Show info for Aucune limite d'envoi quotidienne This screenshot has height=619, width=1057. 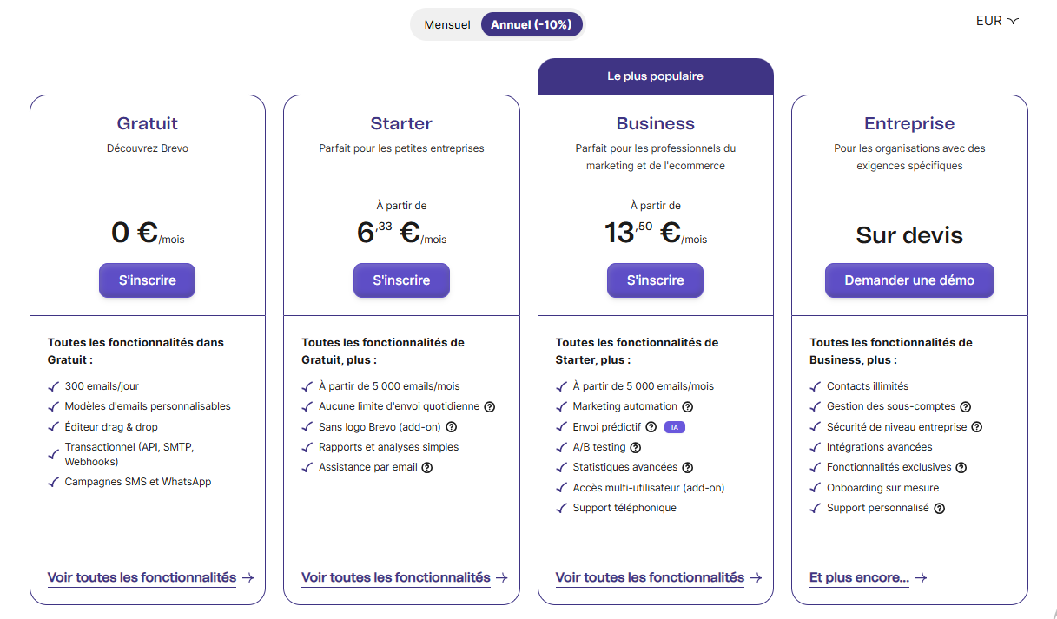coord(489,406)
